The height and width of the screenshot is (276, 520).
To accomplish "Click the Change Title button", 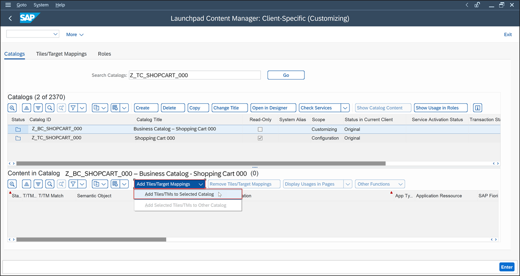I will pyautogui.click(x=229, y=108).
